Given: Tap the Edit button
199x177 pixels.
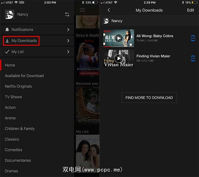Looking at the screenshot, I should [190, 10].
